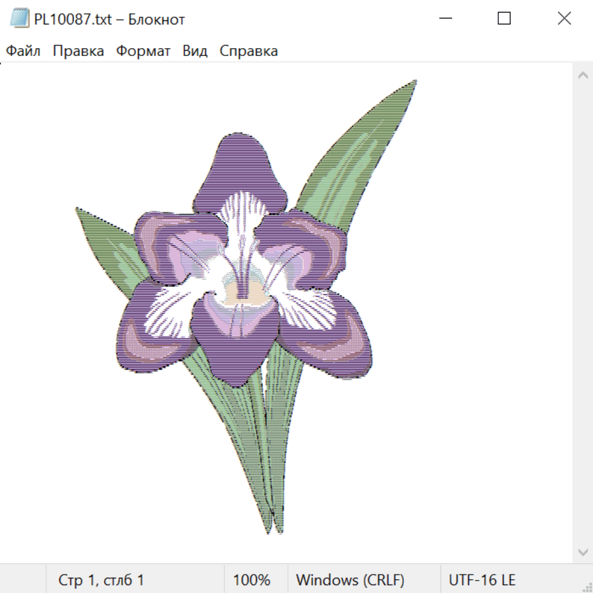This screenshot has height=593, width=593.
Task: Open the Правка menu
Action: pos(78,51)
